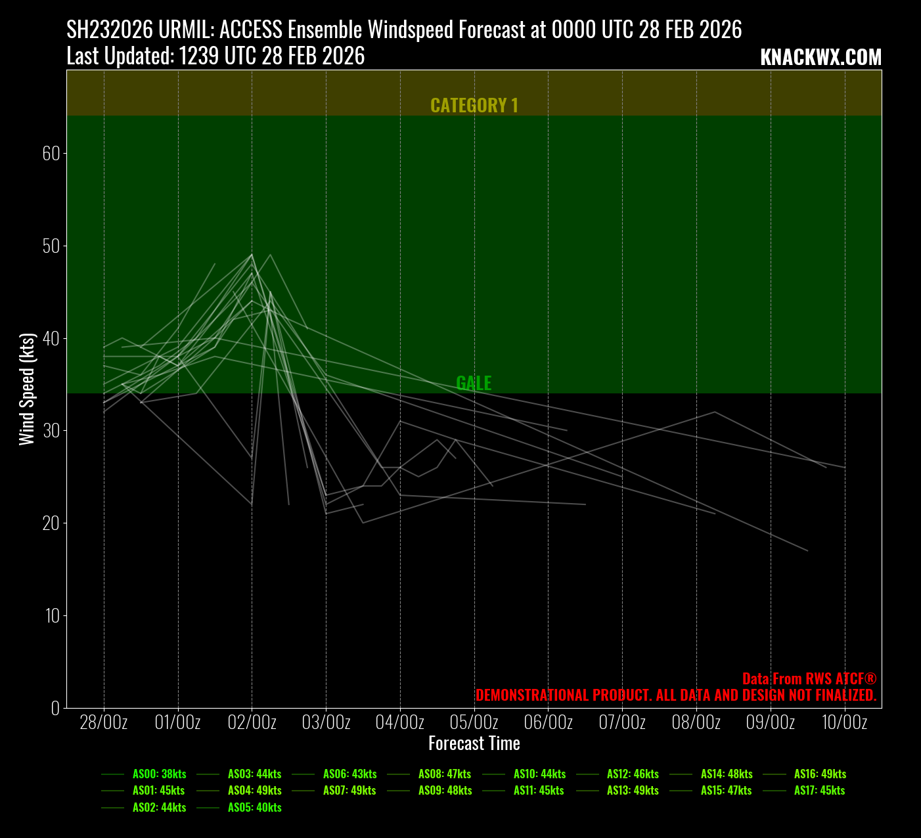This screenshot has height=838, width=921.
Task: Select the AS00: 38kts legend entry
Action: pos(159,774)
